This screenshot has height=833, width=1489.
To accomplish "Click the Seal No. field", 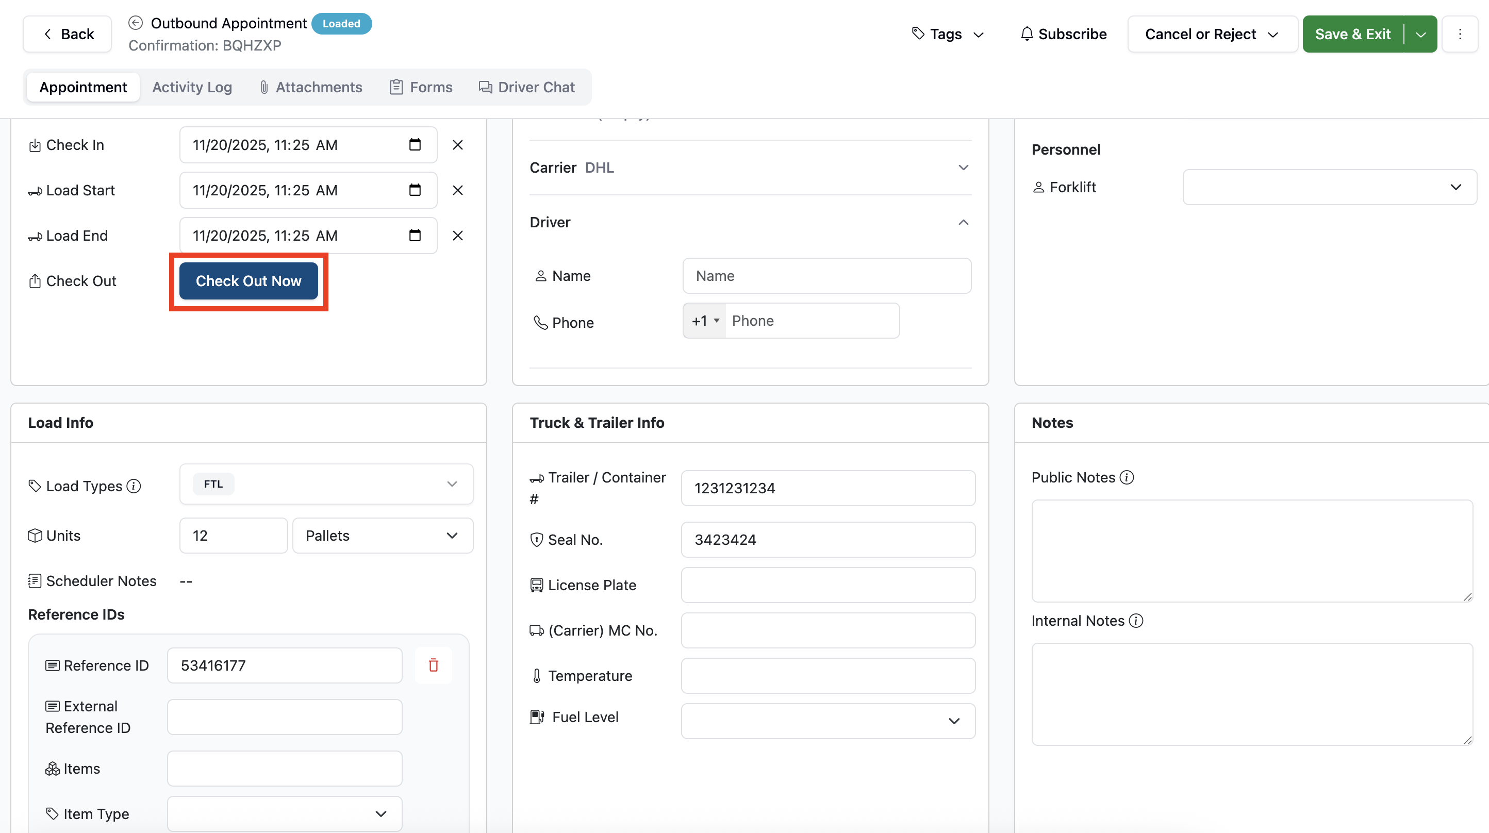I will point(828,539).
